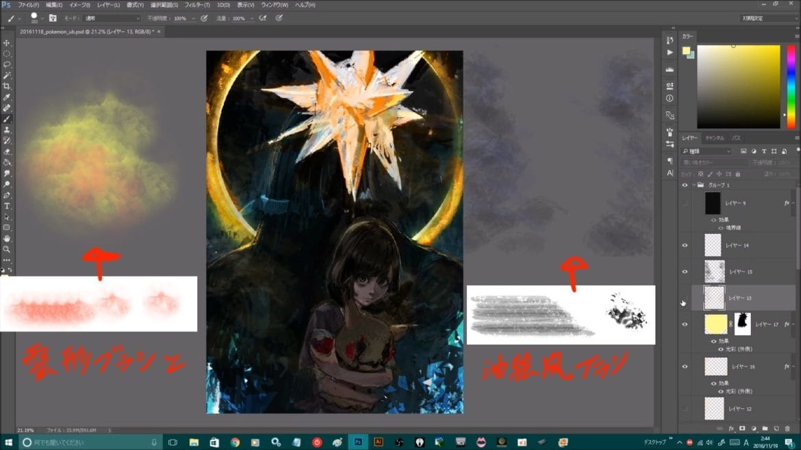Select the Crop tool
Screen dimensions: 801x450
point(7,86)
